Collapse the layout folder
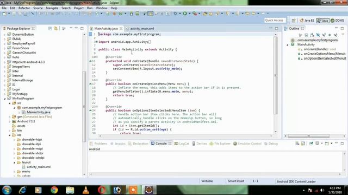 [x=15, y=162]
